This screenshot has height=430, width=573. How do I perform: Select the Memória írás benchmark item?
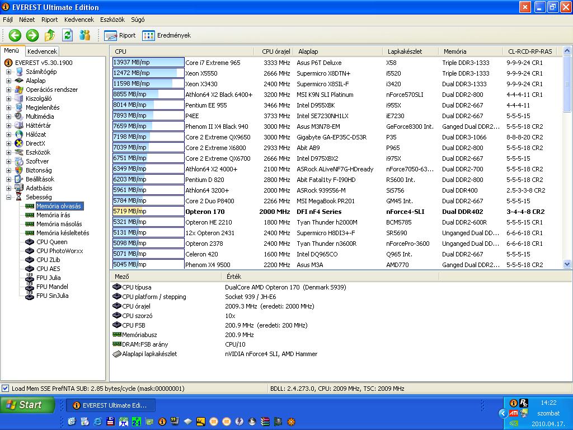point(53,215)
